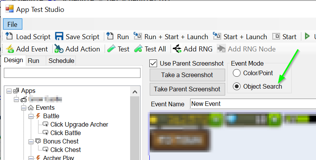The image size is (316, 160).
Task: Click the Save Script label
Action: point(83,37)
